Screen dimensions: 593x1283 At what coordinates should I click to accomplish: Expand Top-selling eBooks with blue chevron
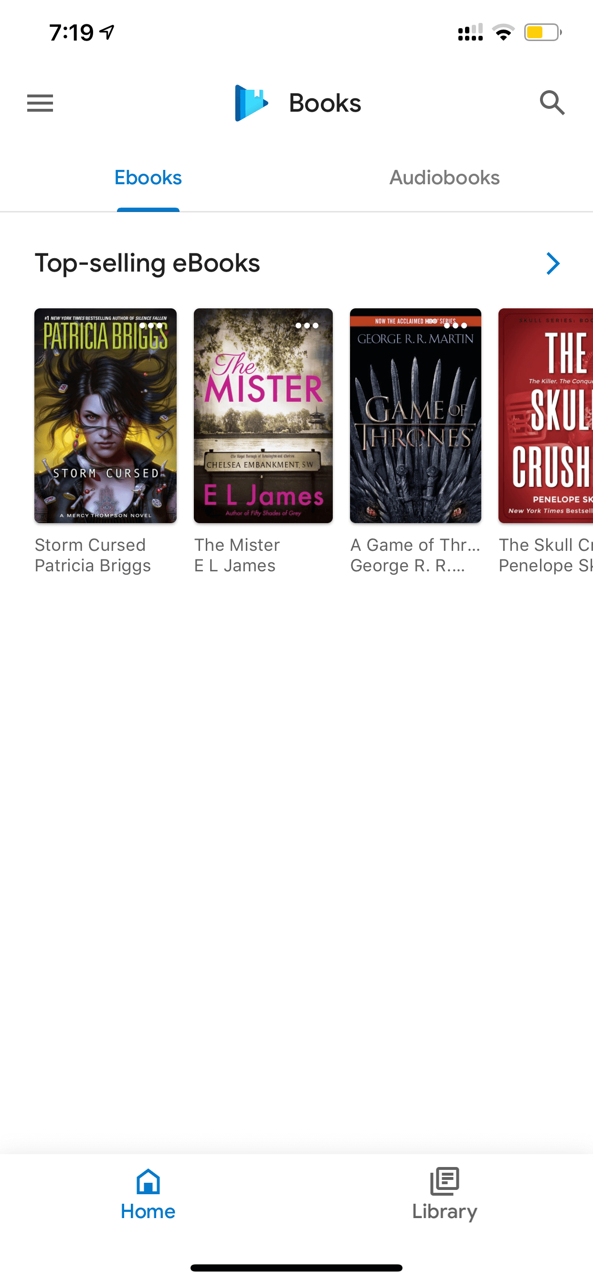(x=552, y=263)
